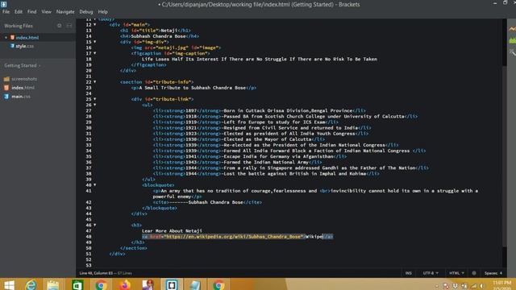
Task: Collapse the ul fold at line 26
Action: (x=95, y=105)
